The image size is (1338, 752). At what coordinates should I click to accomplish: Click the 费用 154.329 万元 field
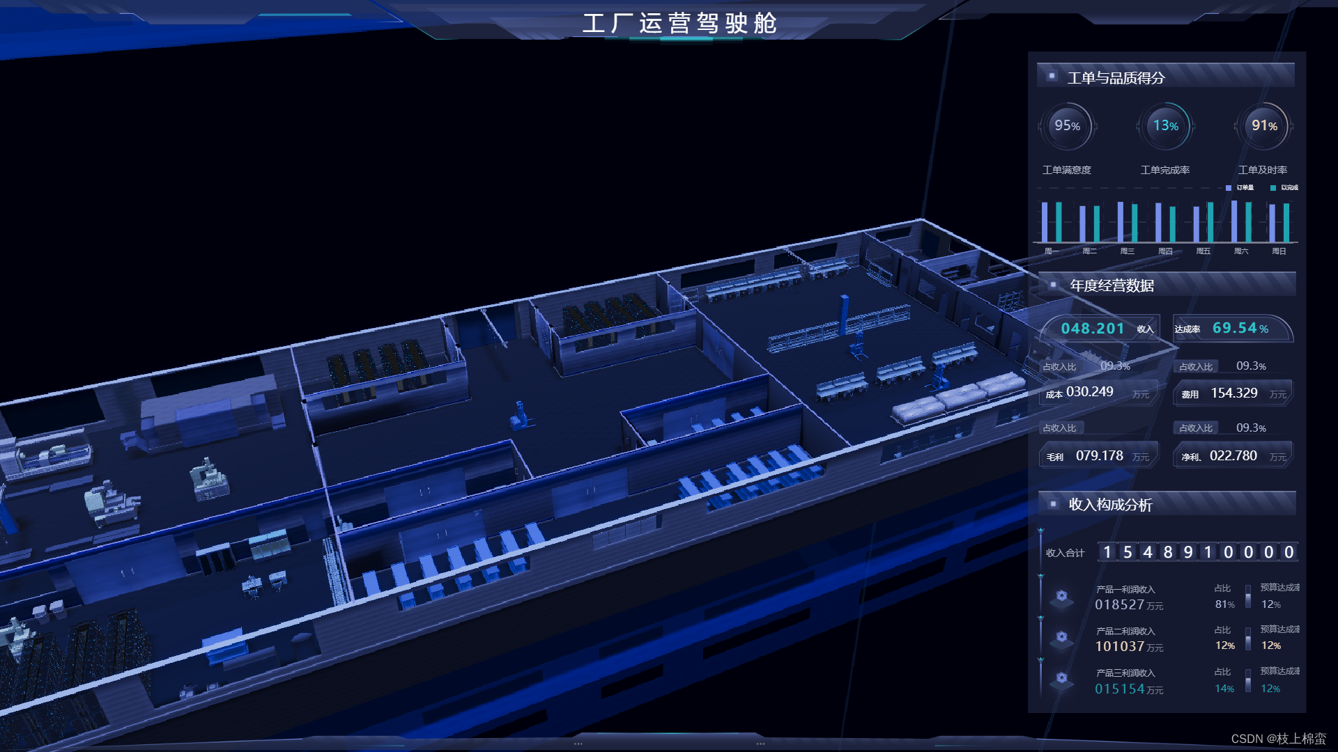(x=1233, y=393)
